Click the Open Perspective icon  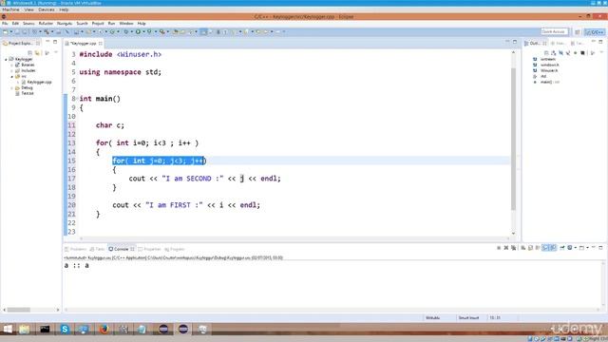pos(578,31)
